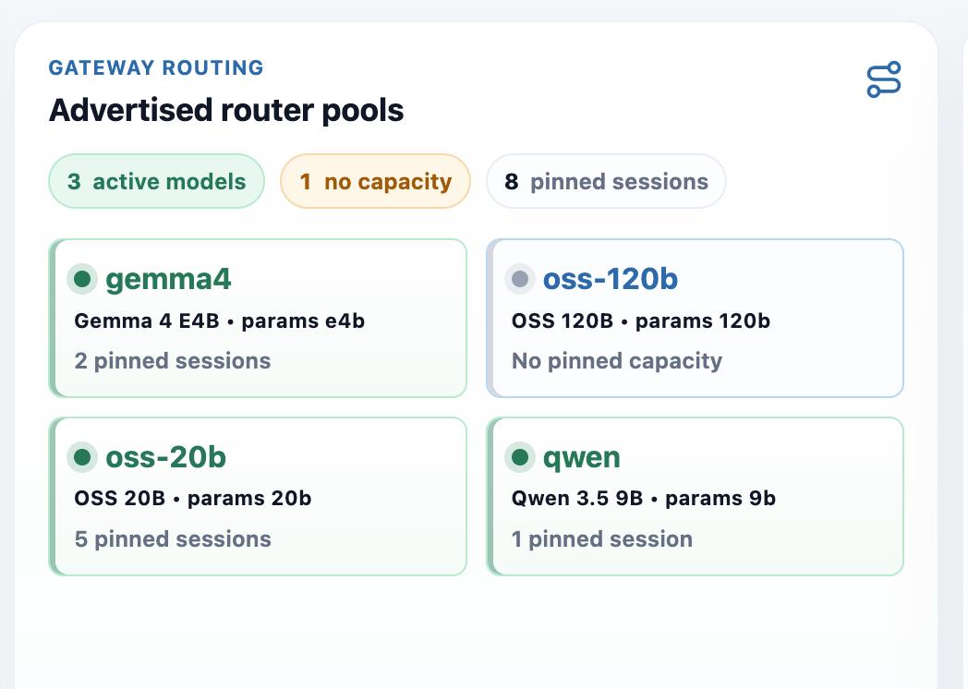Select the '1 no capacity' pill
This screenshot has width=968, height=689.
pos(375,182)
